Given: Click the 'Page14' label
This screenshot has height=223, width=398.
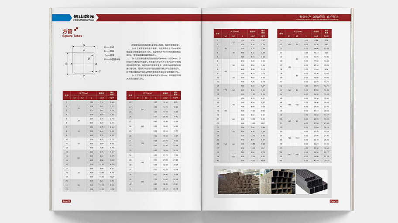Looking at the screenshot, I should click(334, 201).
